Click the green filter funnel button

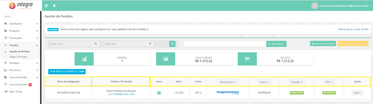(172, 44)
